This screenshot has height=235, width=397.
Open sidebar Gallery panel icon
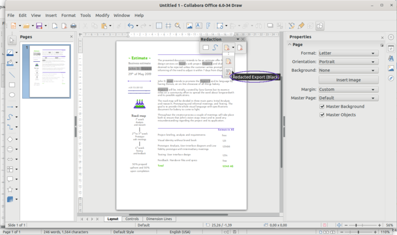point(391,69)
